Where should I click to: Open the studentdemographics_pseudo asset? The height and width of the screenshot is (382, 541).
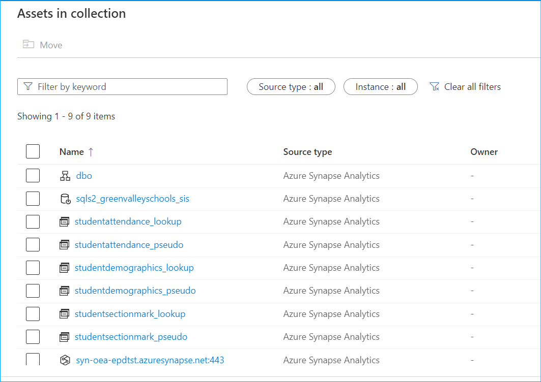click(x=135, y=291)
